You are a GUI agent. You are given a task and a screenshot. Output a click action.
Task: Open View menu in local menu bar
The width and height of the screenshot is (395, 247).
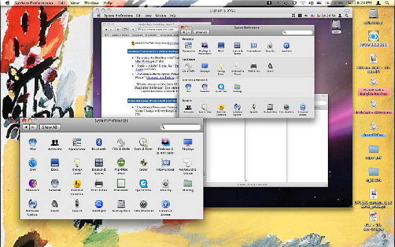74,3
